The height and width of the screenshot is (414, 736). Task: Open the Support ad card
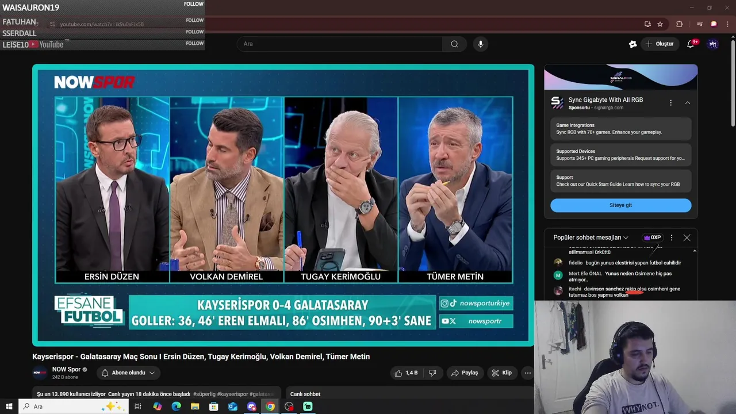coord(620,181)
